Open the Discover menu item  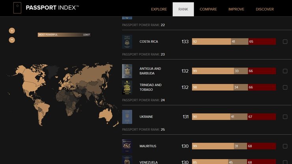(264, 9)
